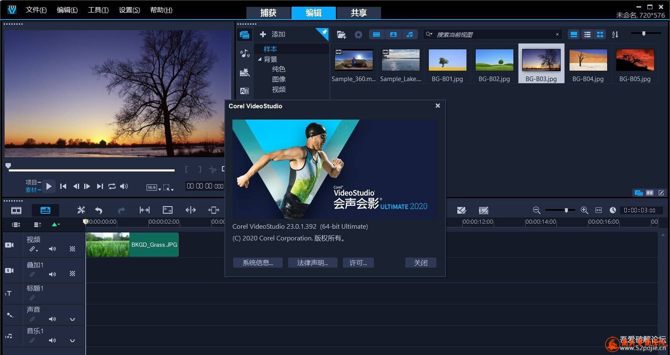
Task: Toggle showing videos in library
Action: click(376, 35)
